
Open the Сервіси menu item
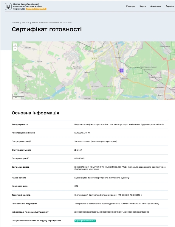tap(170, 6)
